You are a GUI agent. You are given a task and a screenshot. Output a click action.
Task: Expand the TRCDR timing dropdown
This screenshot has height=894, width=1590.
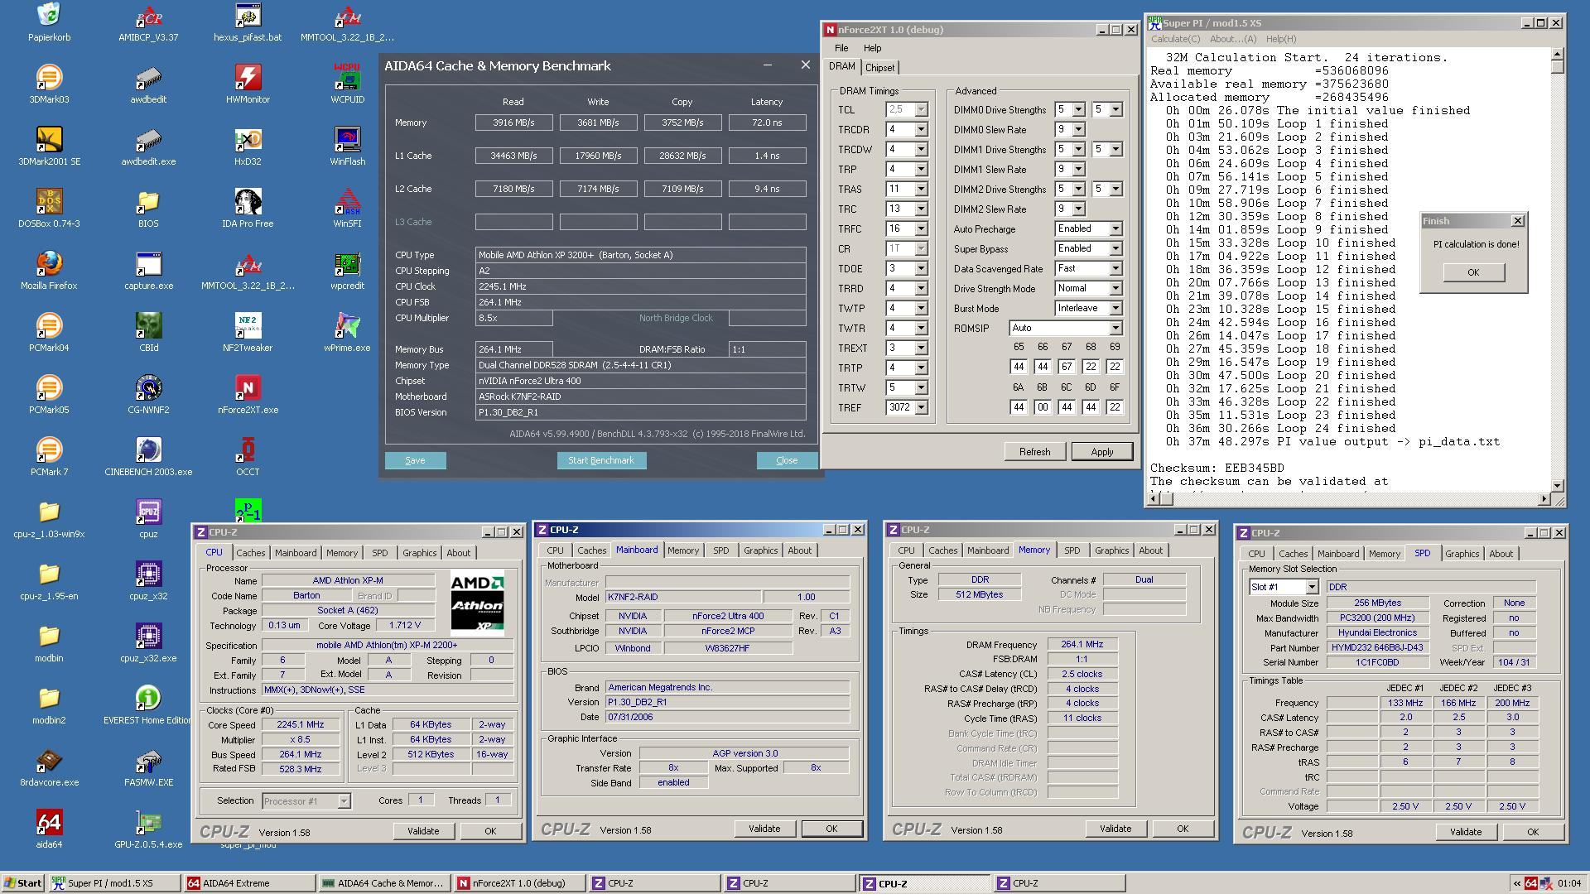coord(920,130)
